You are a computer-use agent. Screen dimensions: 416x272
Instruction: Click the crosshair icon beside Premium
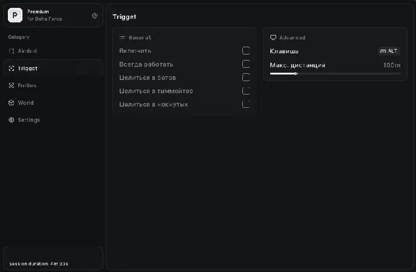click(x=94, y=16)
